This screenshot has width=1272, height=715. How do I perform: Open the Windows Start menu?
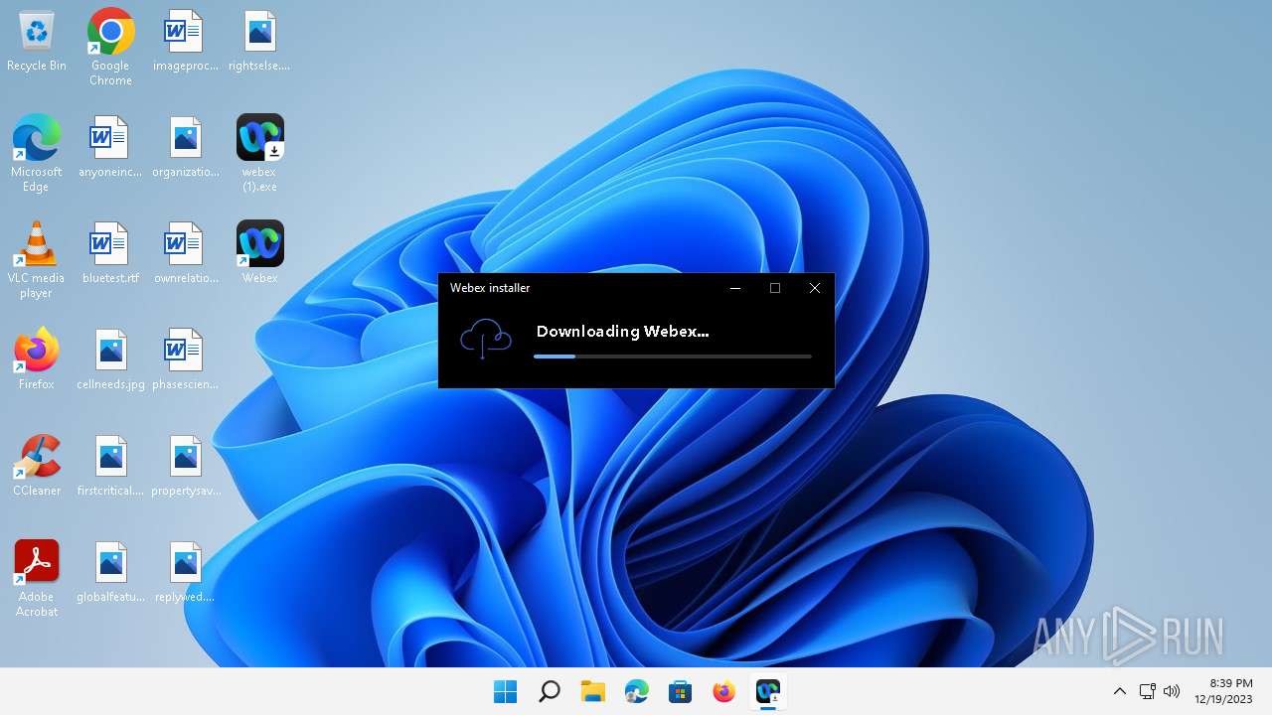click(x=505, y=691)
